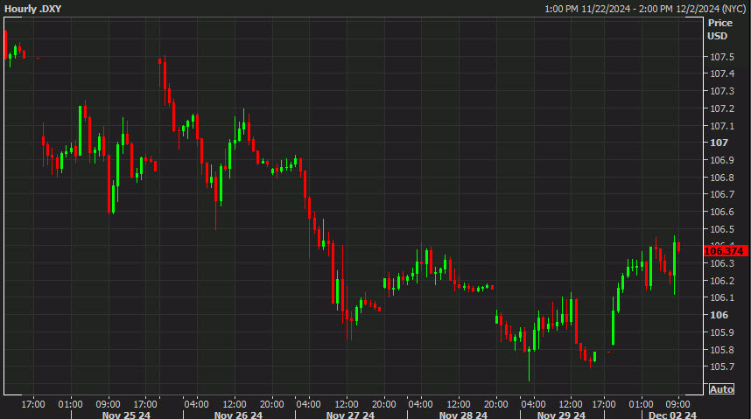
Task: Click the 09:00 label under Dec 02
Action: pos(677,404)
